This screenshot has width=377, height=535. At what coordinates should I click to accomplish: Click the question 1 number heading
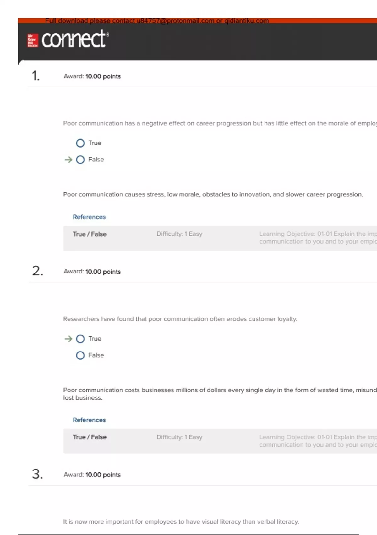click(36, 76)
